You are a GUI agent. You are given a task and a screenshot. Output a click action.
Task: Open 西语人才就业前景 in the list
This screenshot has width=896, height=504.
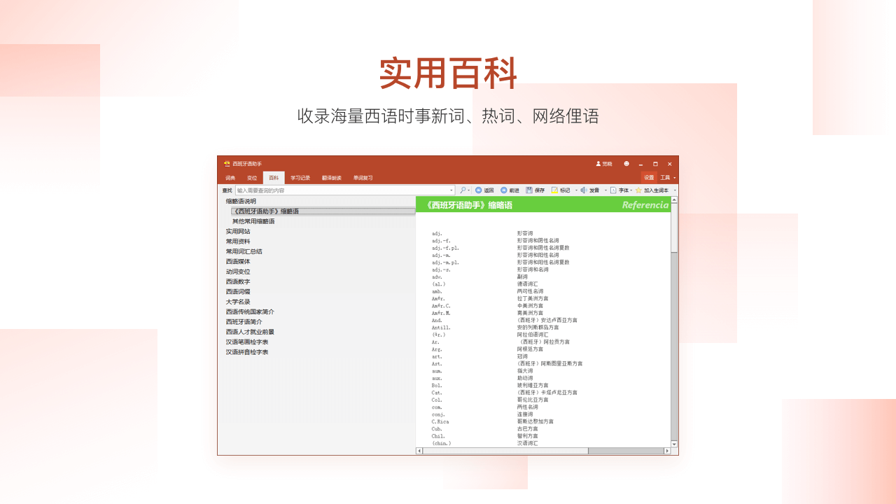point(250,332)
